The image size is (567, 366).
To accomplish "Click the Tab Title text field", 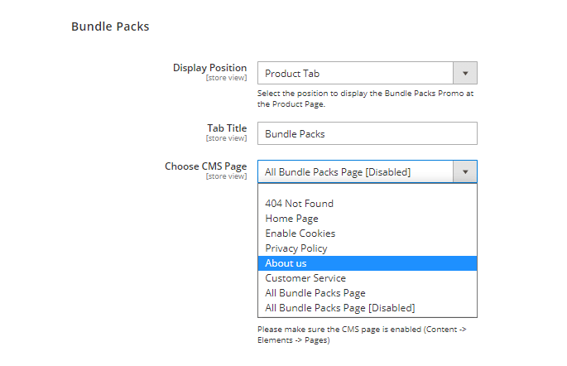I will pyautogui.click(x=367, y=133).
